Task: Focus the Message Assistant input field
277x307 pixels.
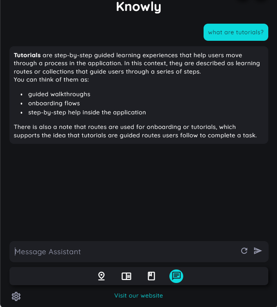Action: tap(125, 252)
